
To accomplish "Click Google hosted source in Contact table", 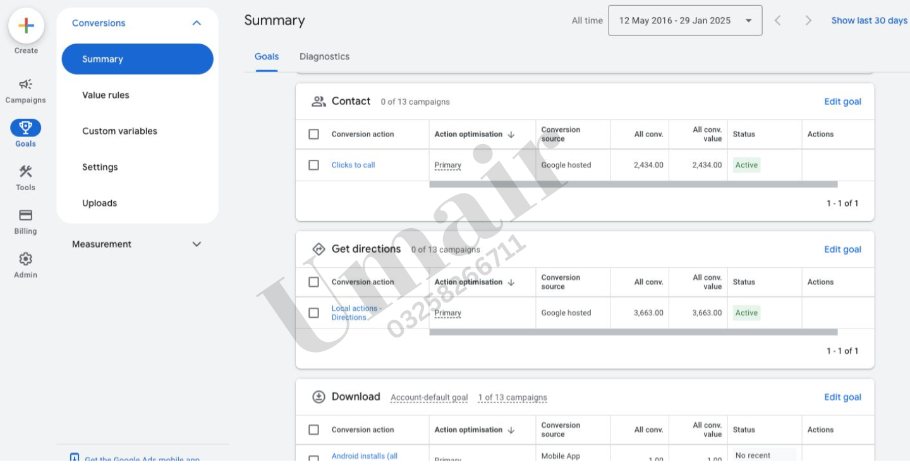I will pyautogui.click(x=566, y=166).
